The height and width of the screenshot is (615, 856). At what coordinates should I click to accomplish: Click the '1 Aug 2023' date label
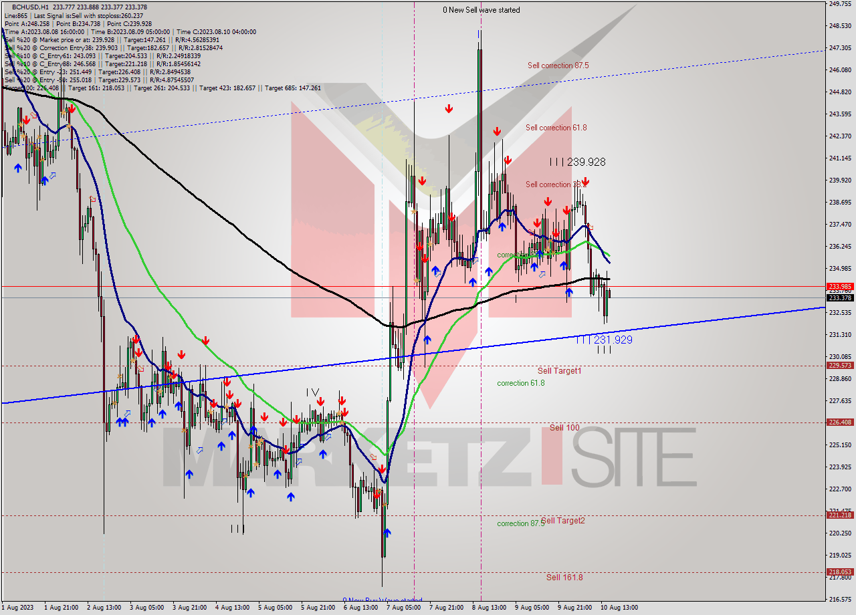point(17,608)
